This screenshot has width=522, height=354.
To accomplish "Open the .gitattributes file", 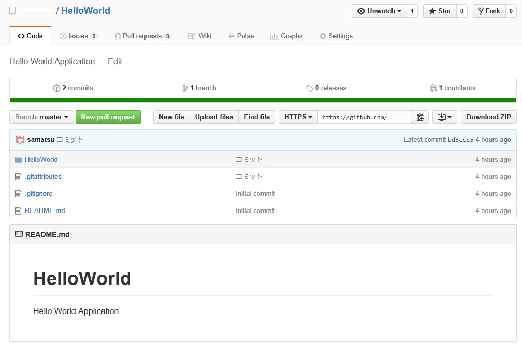I will 44,177.
